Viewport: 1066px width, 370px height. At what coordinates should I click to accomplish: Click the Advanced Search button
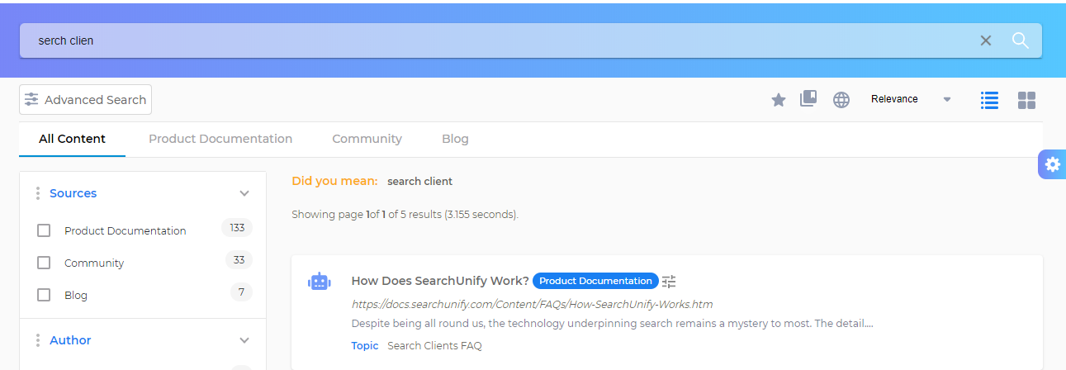point(86,100)
